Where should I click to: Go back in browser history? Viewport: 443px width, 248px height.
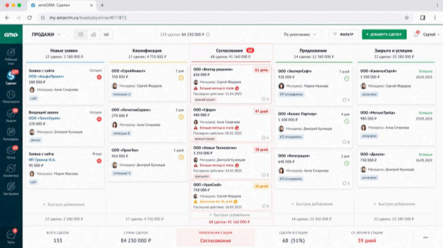point(8,18)
